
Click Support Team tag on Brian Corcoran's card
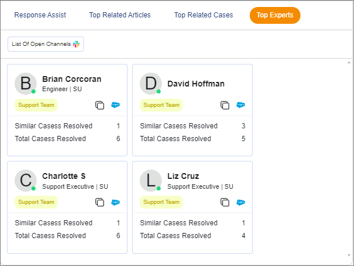[x=36, y=105]
